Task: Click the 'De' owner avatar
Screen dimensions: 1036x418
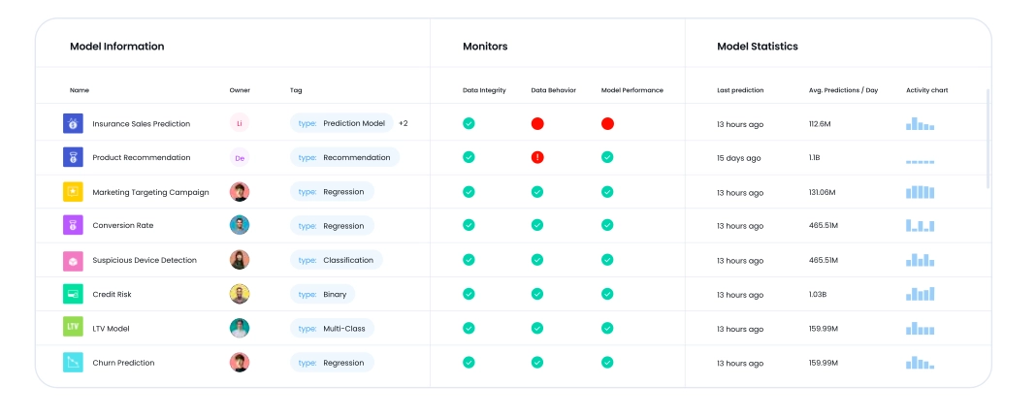Action: pos(240,158)
